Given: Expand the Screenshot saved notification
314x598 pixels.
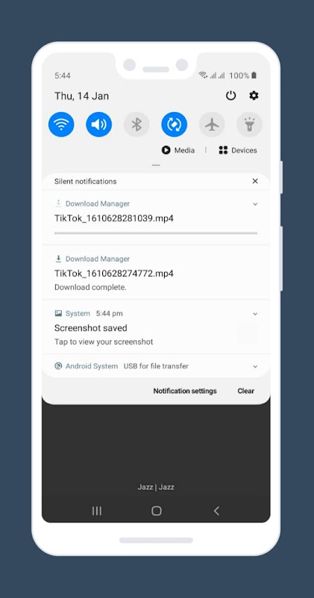Looking at the screenshot, I should click(x=255, y=314).
